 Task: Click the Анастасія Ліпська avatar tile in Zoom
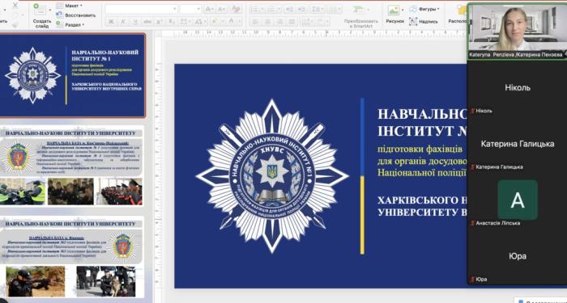(x=517, y=200)
